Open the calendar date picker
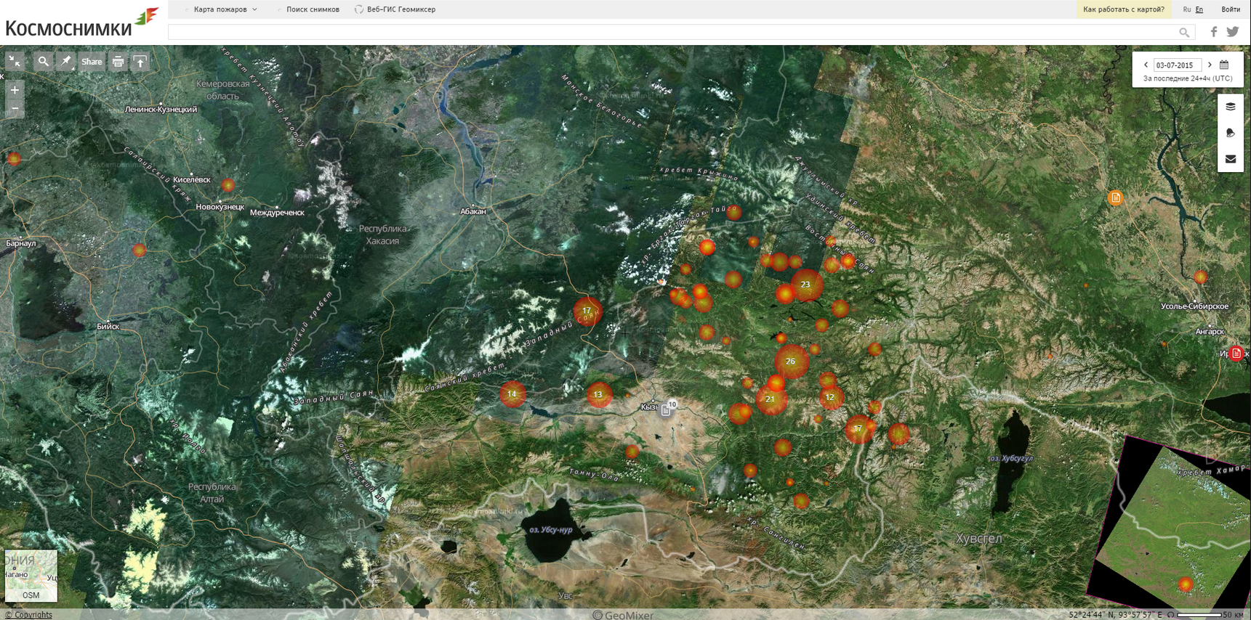Viewport: 1251px width, 620px height. click(x=1224, y=65)
